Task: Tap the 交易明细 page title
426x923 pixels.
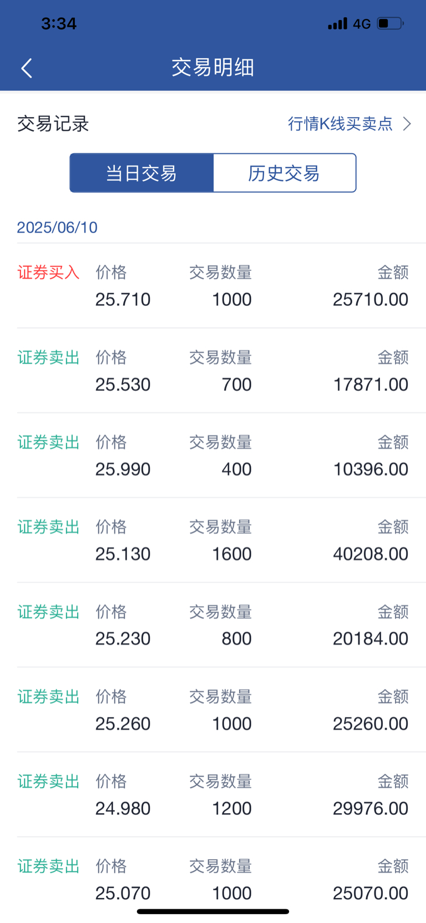Action: click(213, 68)
